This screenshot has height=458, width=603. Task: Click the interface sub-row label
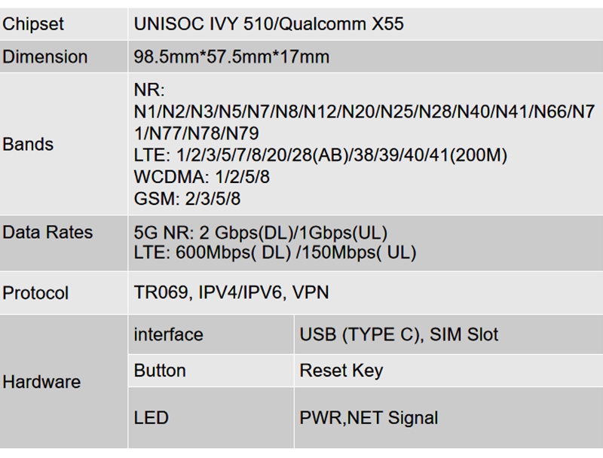[168, 334]
